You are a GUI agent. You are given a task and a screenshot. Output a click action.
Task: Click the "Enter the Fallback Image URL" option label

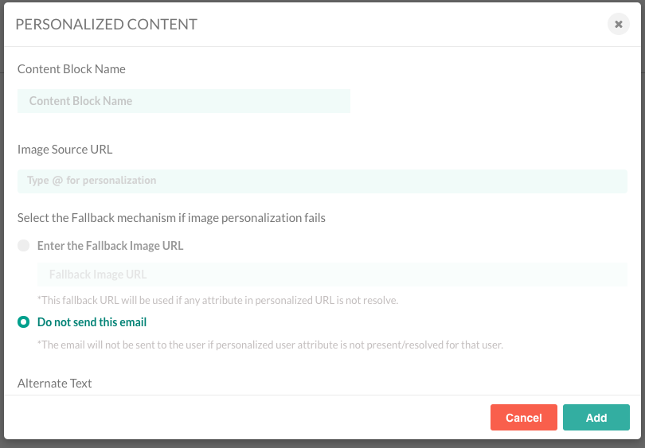pyautogui.click(x=110, y=246)
